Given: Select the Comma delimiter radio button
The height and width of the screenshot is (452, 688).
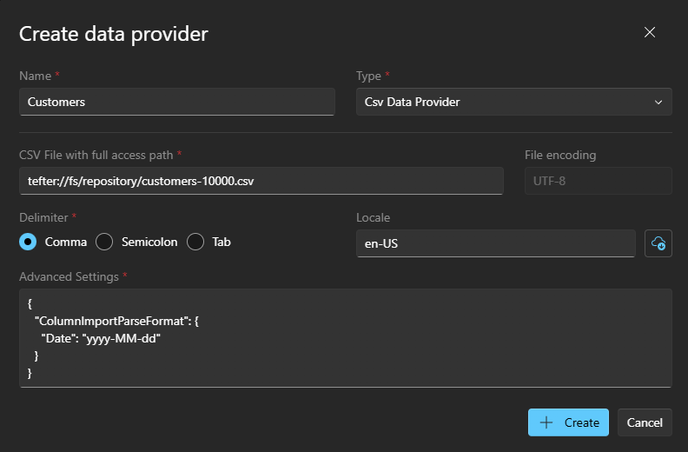Looking at the screenshot, I should [x=28, y=242].
